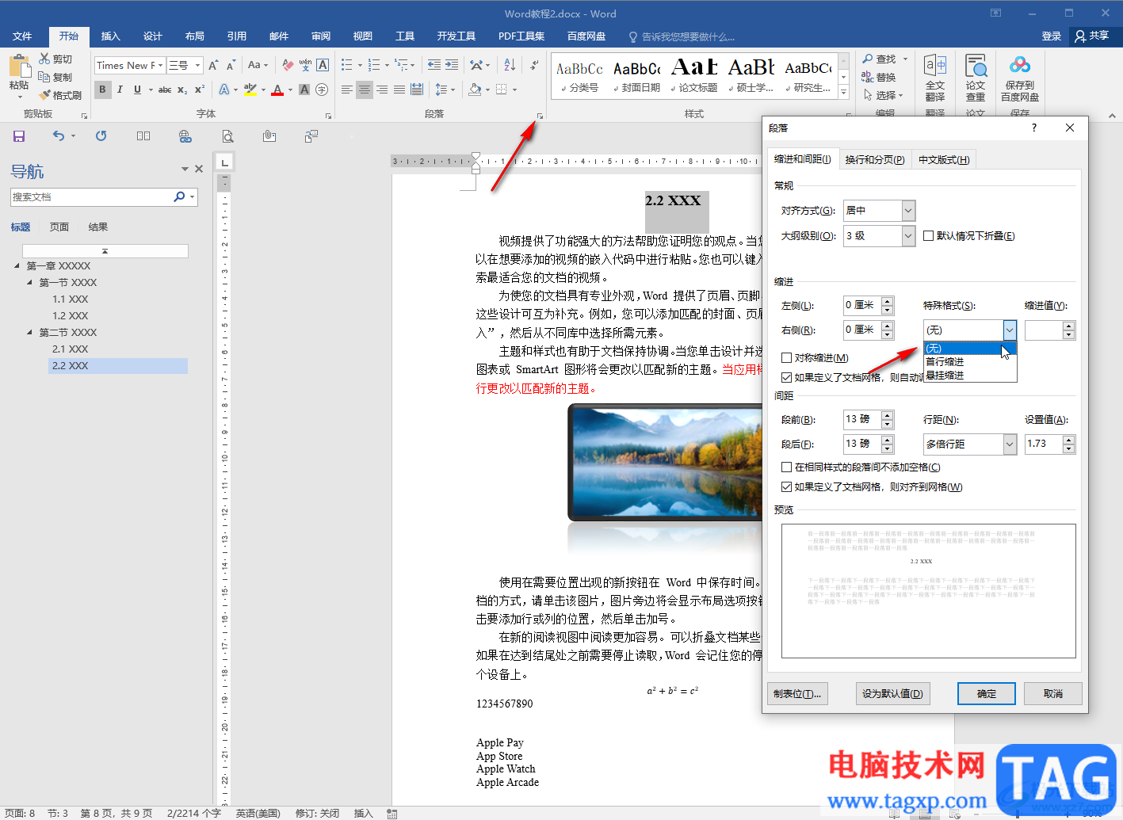Open the font size dropdown
This screenshot has width=1123, height=820.
pos(198,66)
